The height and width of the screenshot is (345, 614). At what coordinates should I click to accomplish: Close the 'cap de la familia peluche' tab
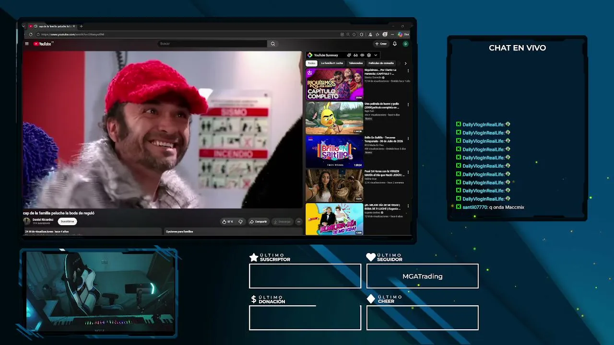(74, 26)
